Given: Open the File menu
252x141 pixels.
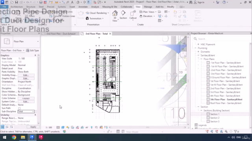Looking at the screenshot, I should pos(4,7).
